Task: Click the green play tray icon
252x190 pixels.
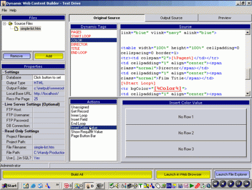Action: click(192, 186)
